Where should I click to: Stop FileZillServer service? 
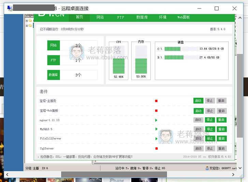[x=210, y=138]
